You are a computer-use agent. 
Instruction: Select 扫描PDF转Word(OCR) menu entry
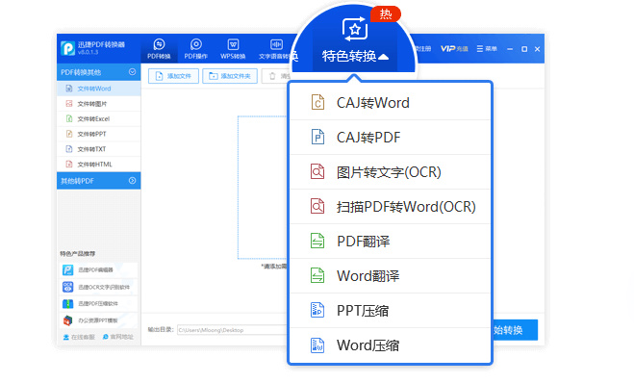tap(391, 207)
